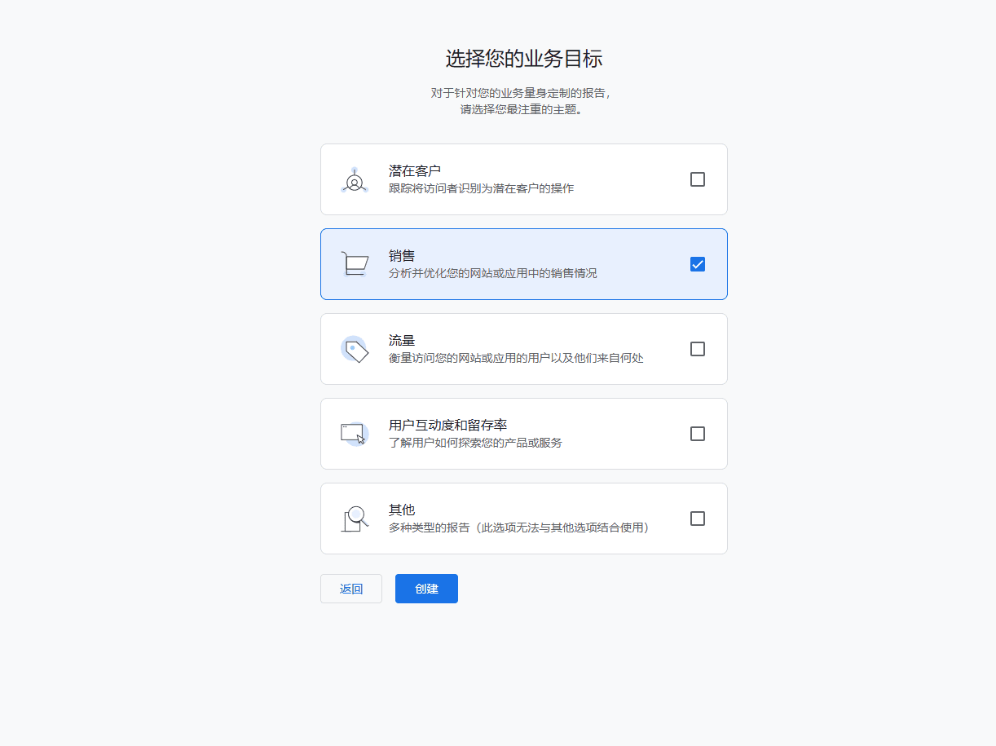996x746 pixels.
Task: Tick the 用户互动度和留存率 checkbox
Action: [x=698, y=434]
